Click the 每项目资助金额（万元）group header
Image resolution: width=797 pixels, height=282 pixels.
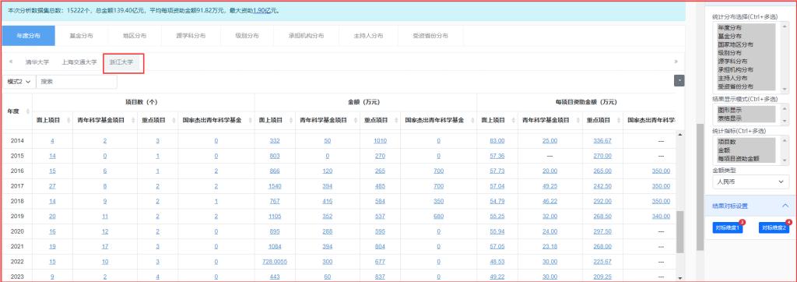click(x=587, y=102)
